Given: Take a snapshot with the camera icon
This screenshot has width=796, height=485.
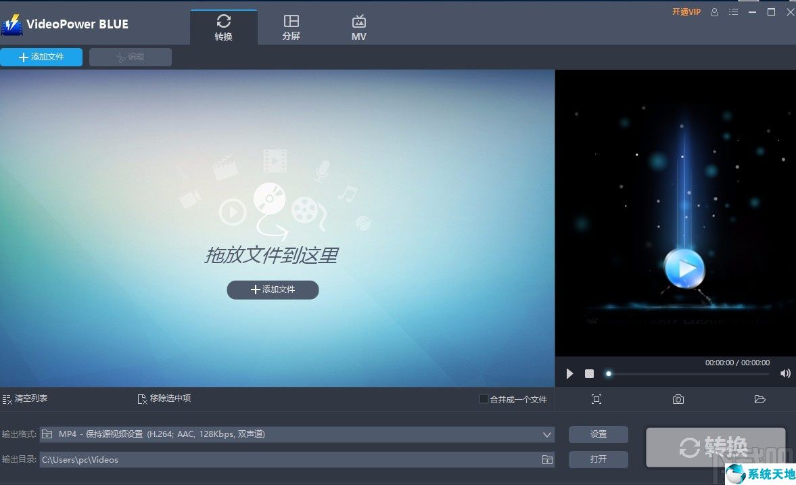Looking at the screenshot, I should pos(678,399).
